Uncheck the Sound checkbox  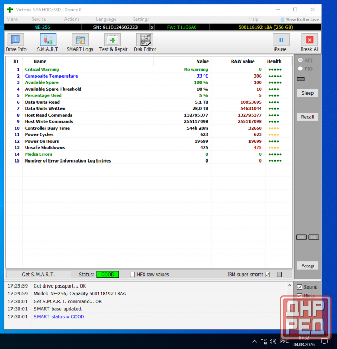click(299, 287)
